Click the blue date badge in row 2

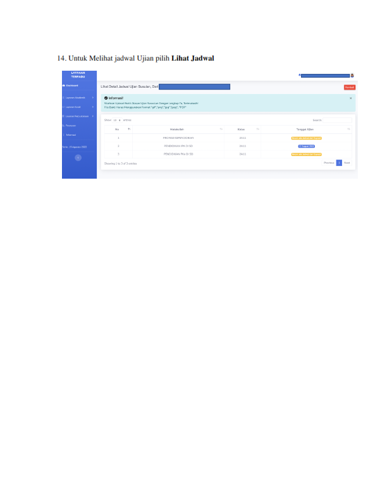point(307,146)
